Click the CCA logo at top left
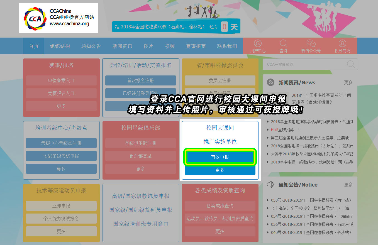Image resolution: width=378 pixels, height=245 pixels. pyautogui.click(x=34, y=18)
